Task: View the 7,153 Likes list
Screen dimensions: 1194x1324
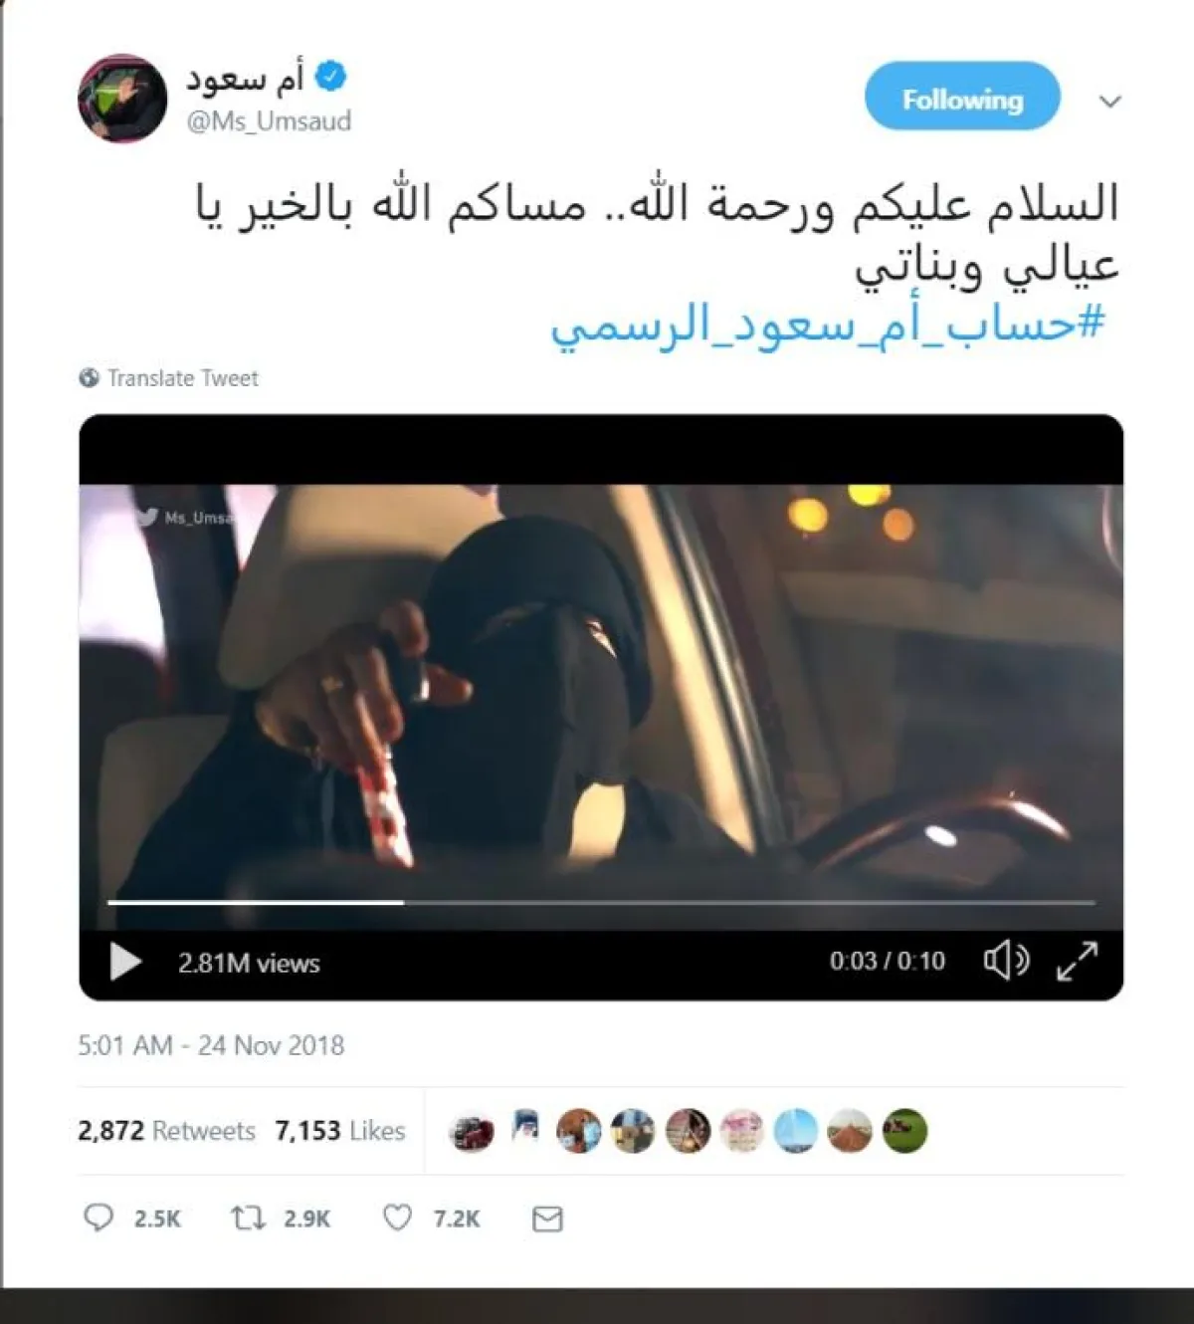Action: 340,1131
